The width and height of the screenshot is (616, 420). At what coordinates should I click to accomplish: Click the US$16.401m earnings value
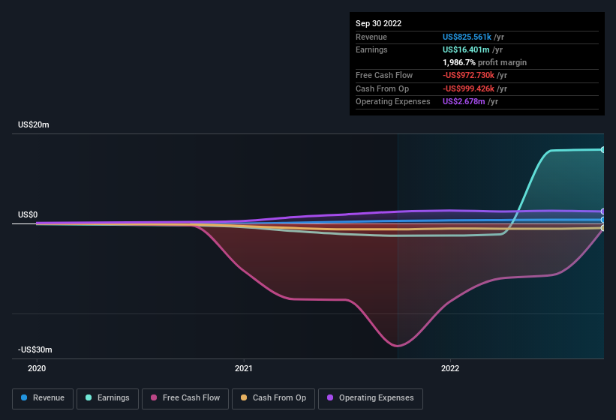click(466, 49)
